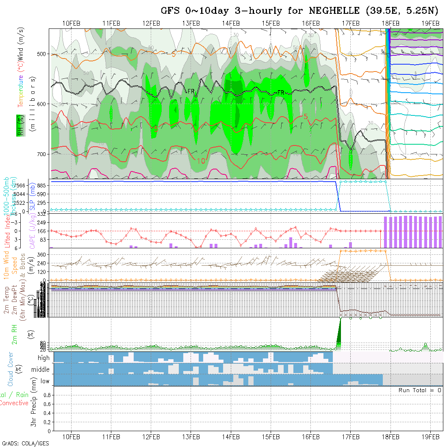Select 13FEB label on top date axis
Viewport: 447px width, 447px height.
click(x=191, y=24)
